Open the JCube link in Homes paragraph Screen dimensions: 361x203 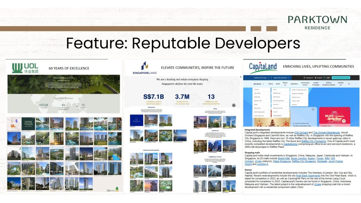pos(317,184)
